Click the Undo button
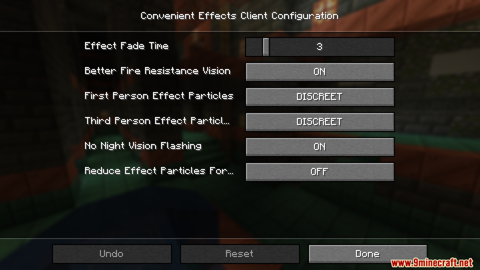The height and width of the screenshot is (270, 480). 112,254
